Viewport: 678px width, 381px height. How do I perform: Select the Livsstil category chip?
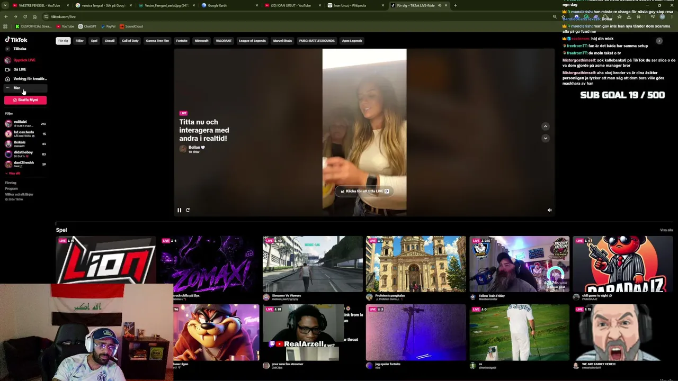[110, 41]
